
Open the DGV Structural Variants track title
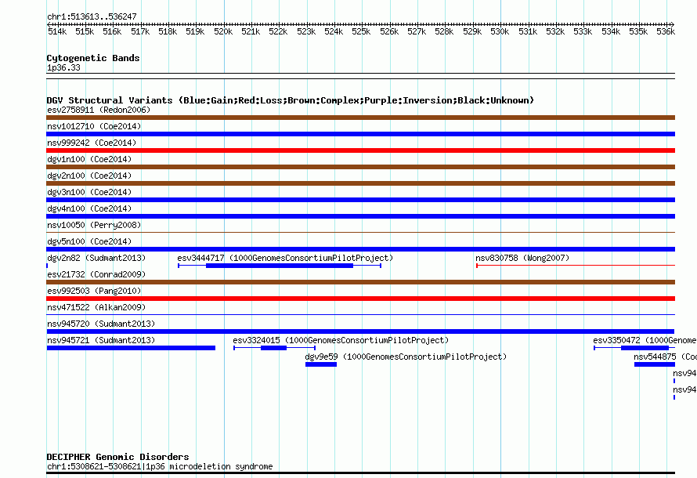291,100
